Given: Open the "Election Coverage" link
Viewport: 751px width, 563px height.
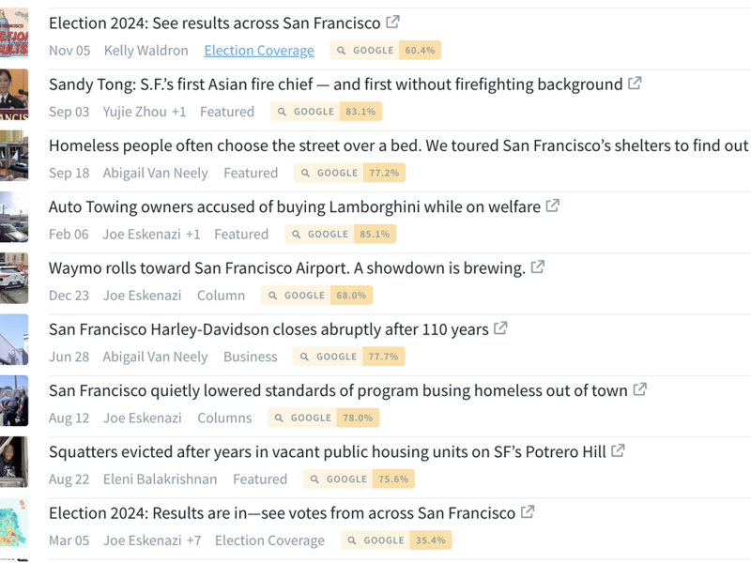Looking at the screenshot, I should click(x=258, y=51).
